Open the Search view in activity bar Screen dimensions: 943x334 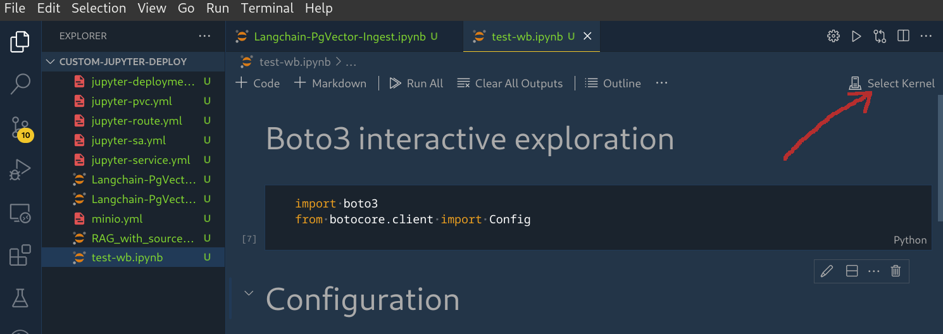click(x=20, y=84)
